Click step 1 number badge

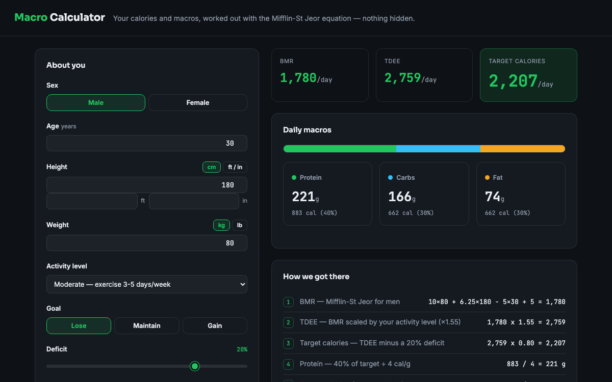point(288,302)
